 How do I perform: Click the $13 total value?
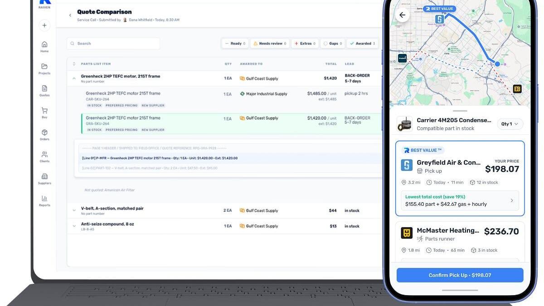click(x=333, y=226)
